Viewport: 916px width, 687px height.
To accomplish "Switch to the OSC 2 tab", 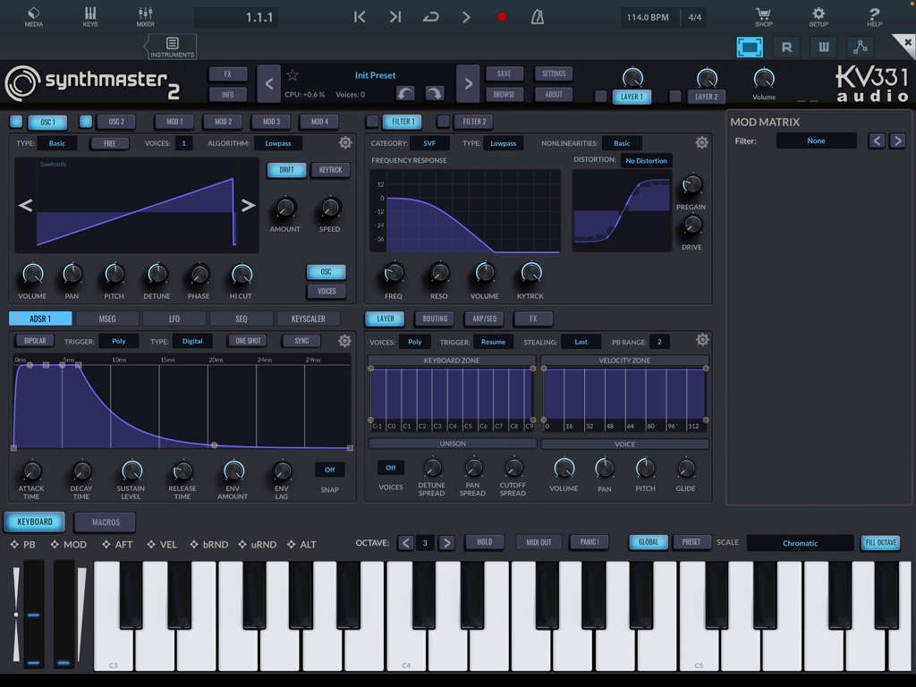I will pyautogui.click(x=116, y=122).
